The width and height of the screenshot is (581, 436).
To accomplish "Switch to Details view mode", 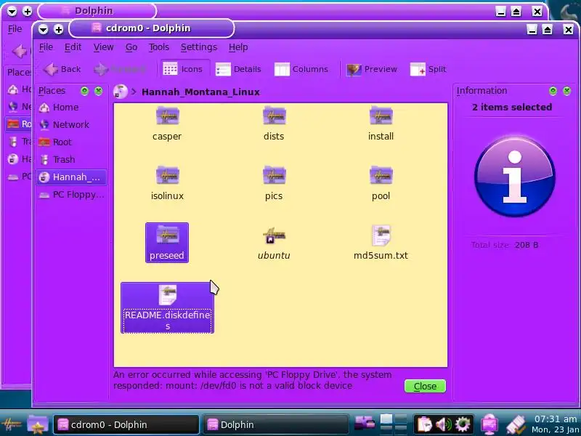I will click(239, 69).
